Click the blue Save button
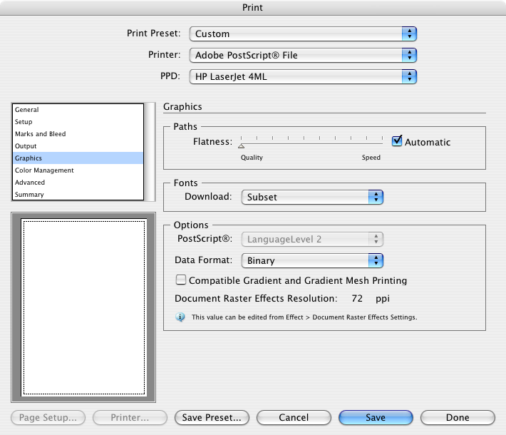 pyautogui.click(x=376, y=418)
